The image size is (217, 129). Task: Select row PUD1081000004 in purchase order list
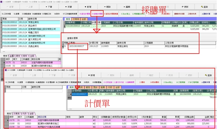click(31, 43)
